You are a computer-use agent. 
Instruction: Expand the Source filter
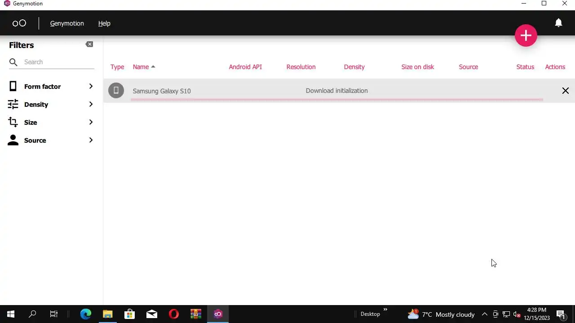click(91, 140)
